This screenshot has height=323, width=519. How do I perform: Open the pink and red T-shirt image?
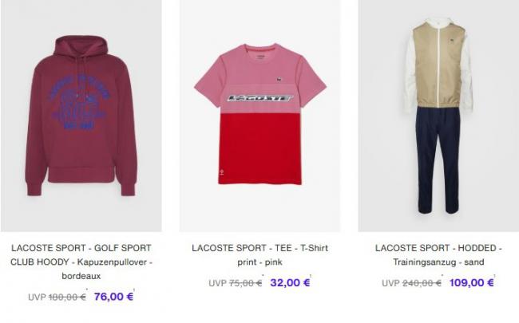tap(259, 116)
